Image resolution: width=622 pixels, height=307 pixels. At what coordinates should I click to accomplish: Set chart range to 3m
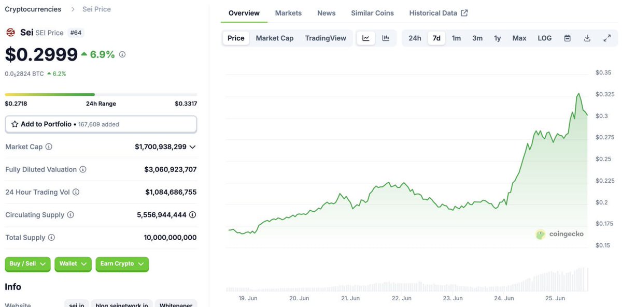(x=477, y=38)
